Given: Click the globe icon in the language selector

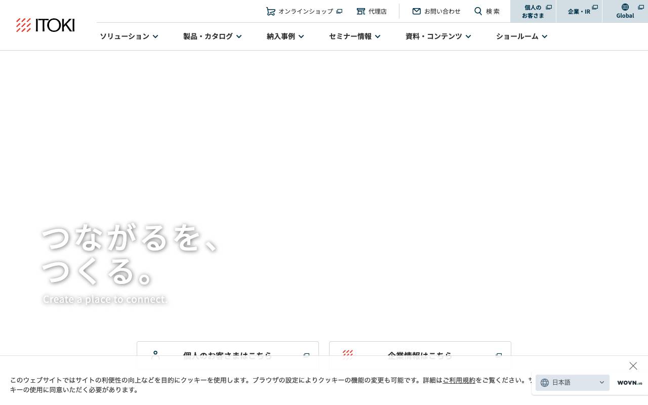Looking at the screenshot, I should [x=545, y=383].
